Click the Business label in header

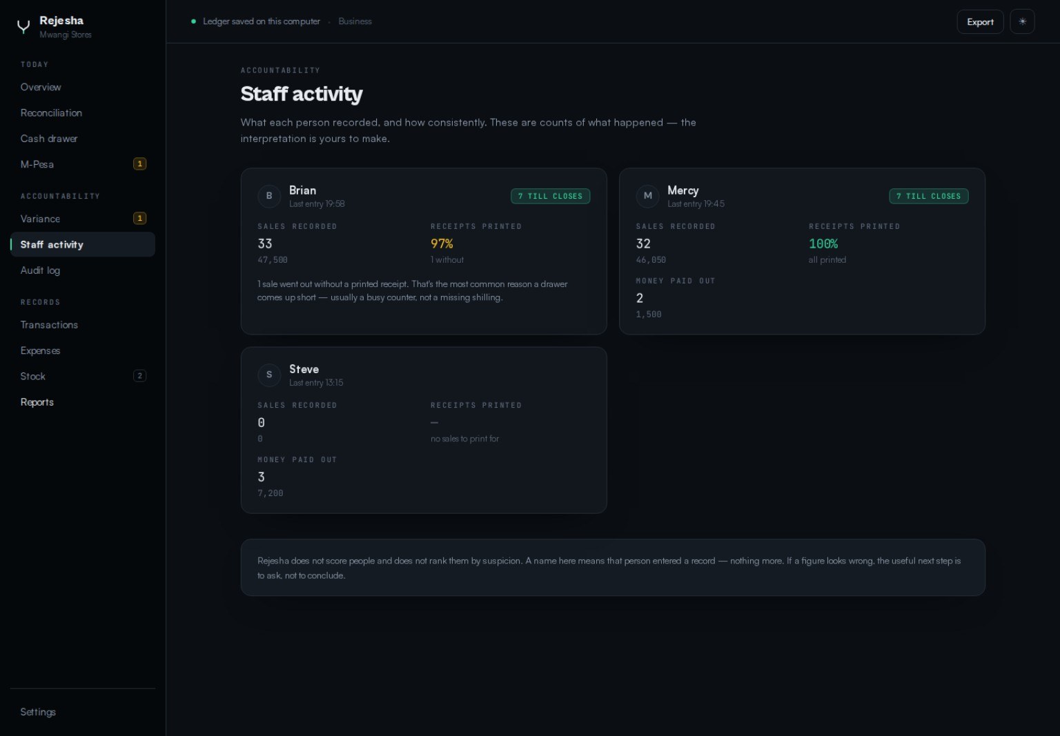(355, 21)
